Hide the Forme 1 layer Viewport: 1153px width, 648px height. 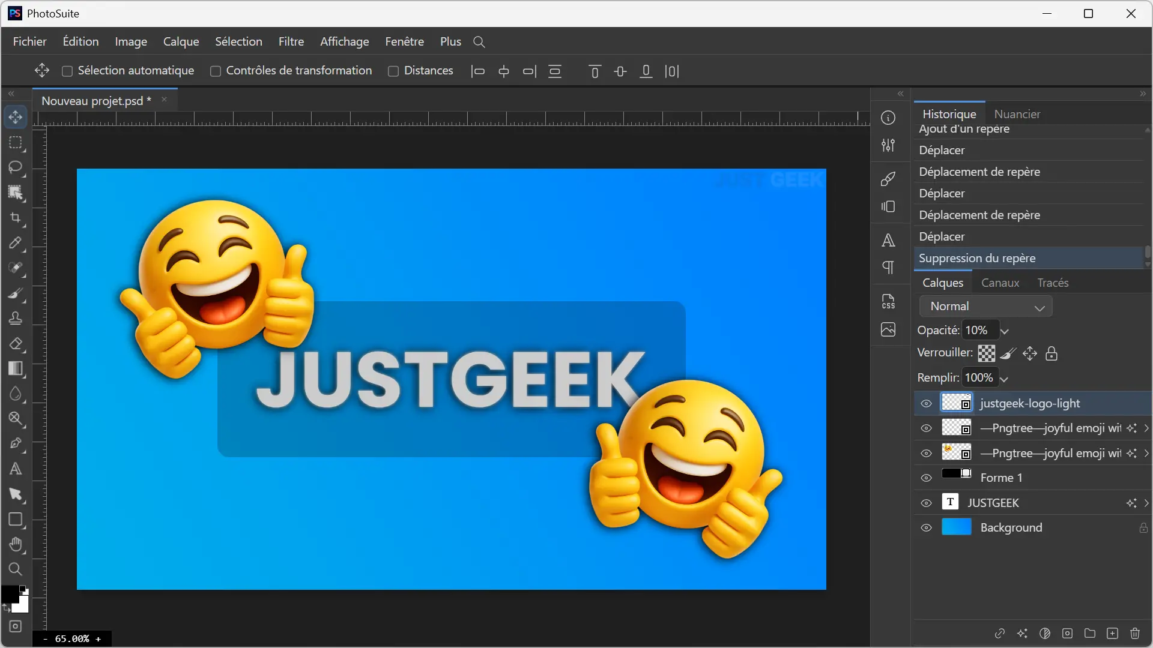point(926,478)
